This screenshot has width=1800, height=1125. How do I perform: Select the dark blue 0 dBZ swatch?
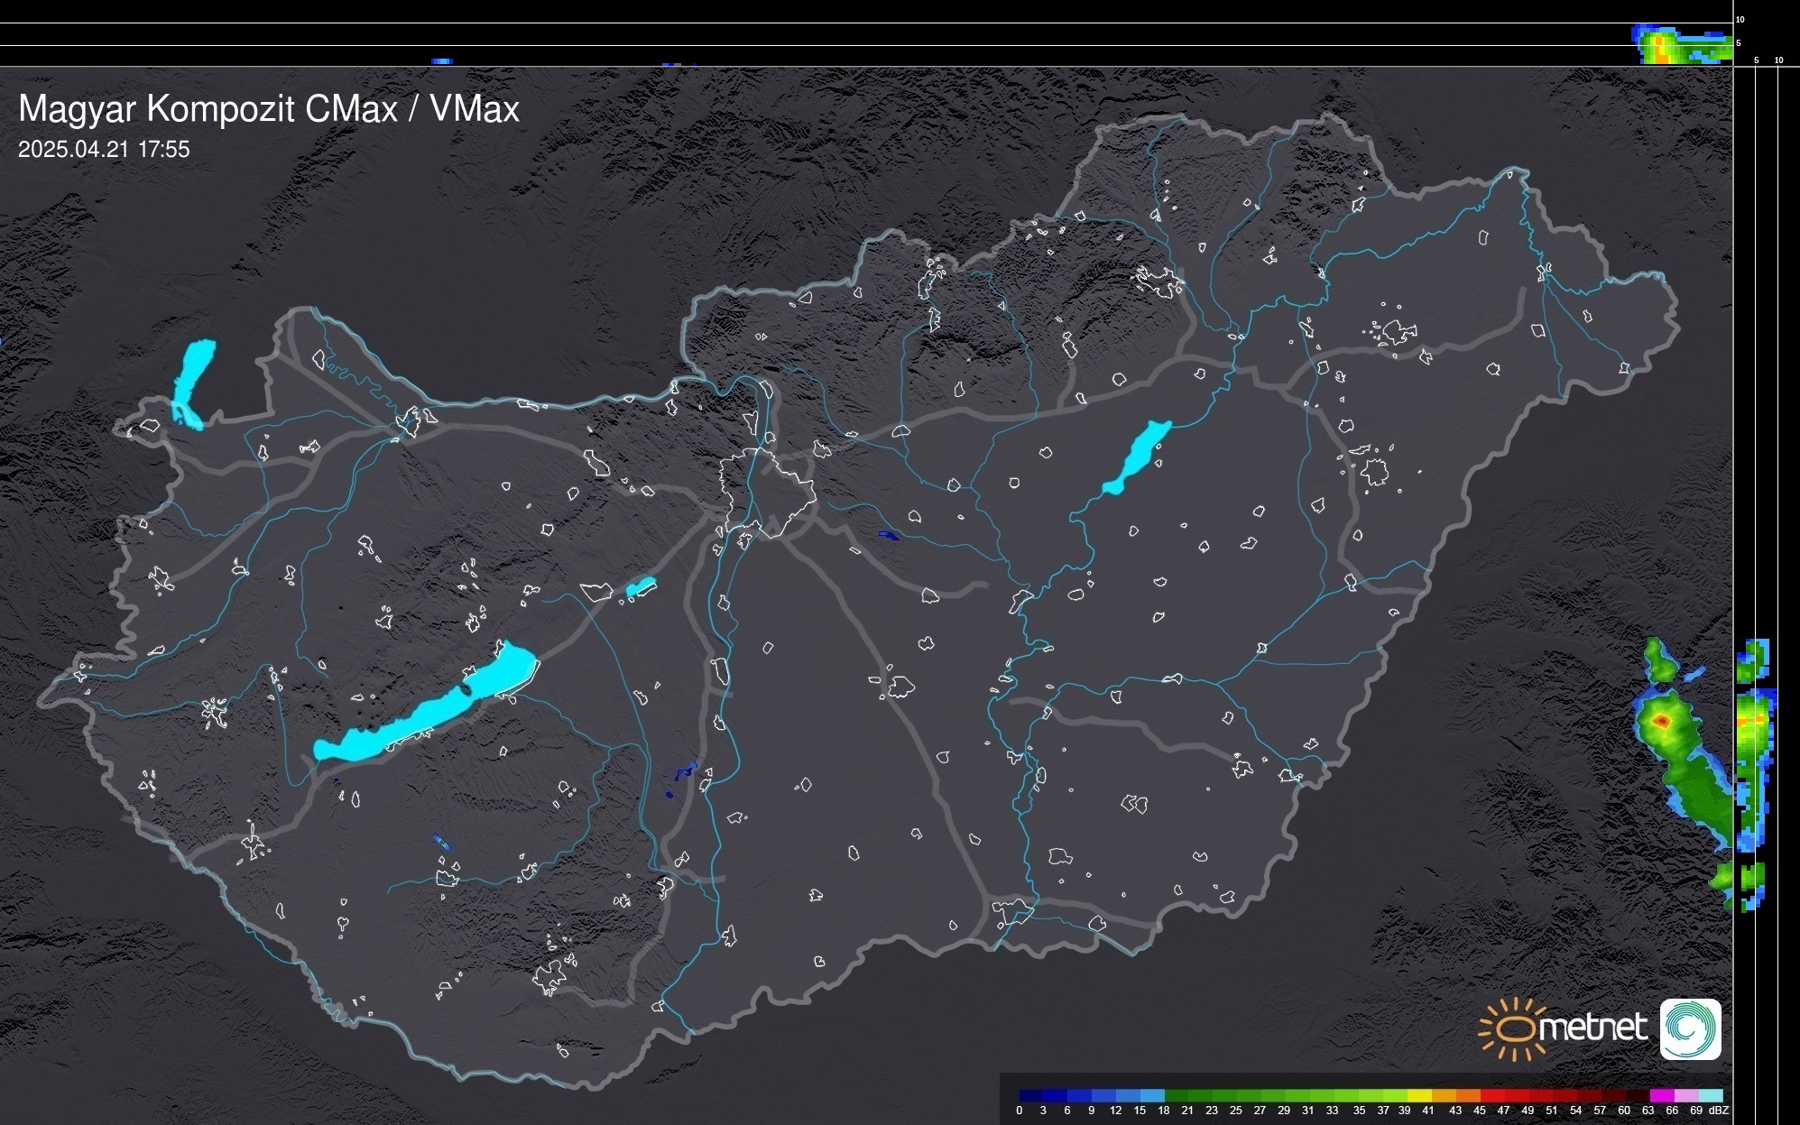point(1031,1095)
